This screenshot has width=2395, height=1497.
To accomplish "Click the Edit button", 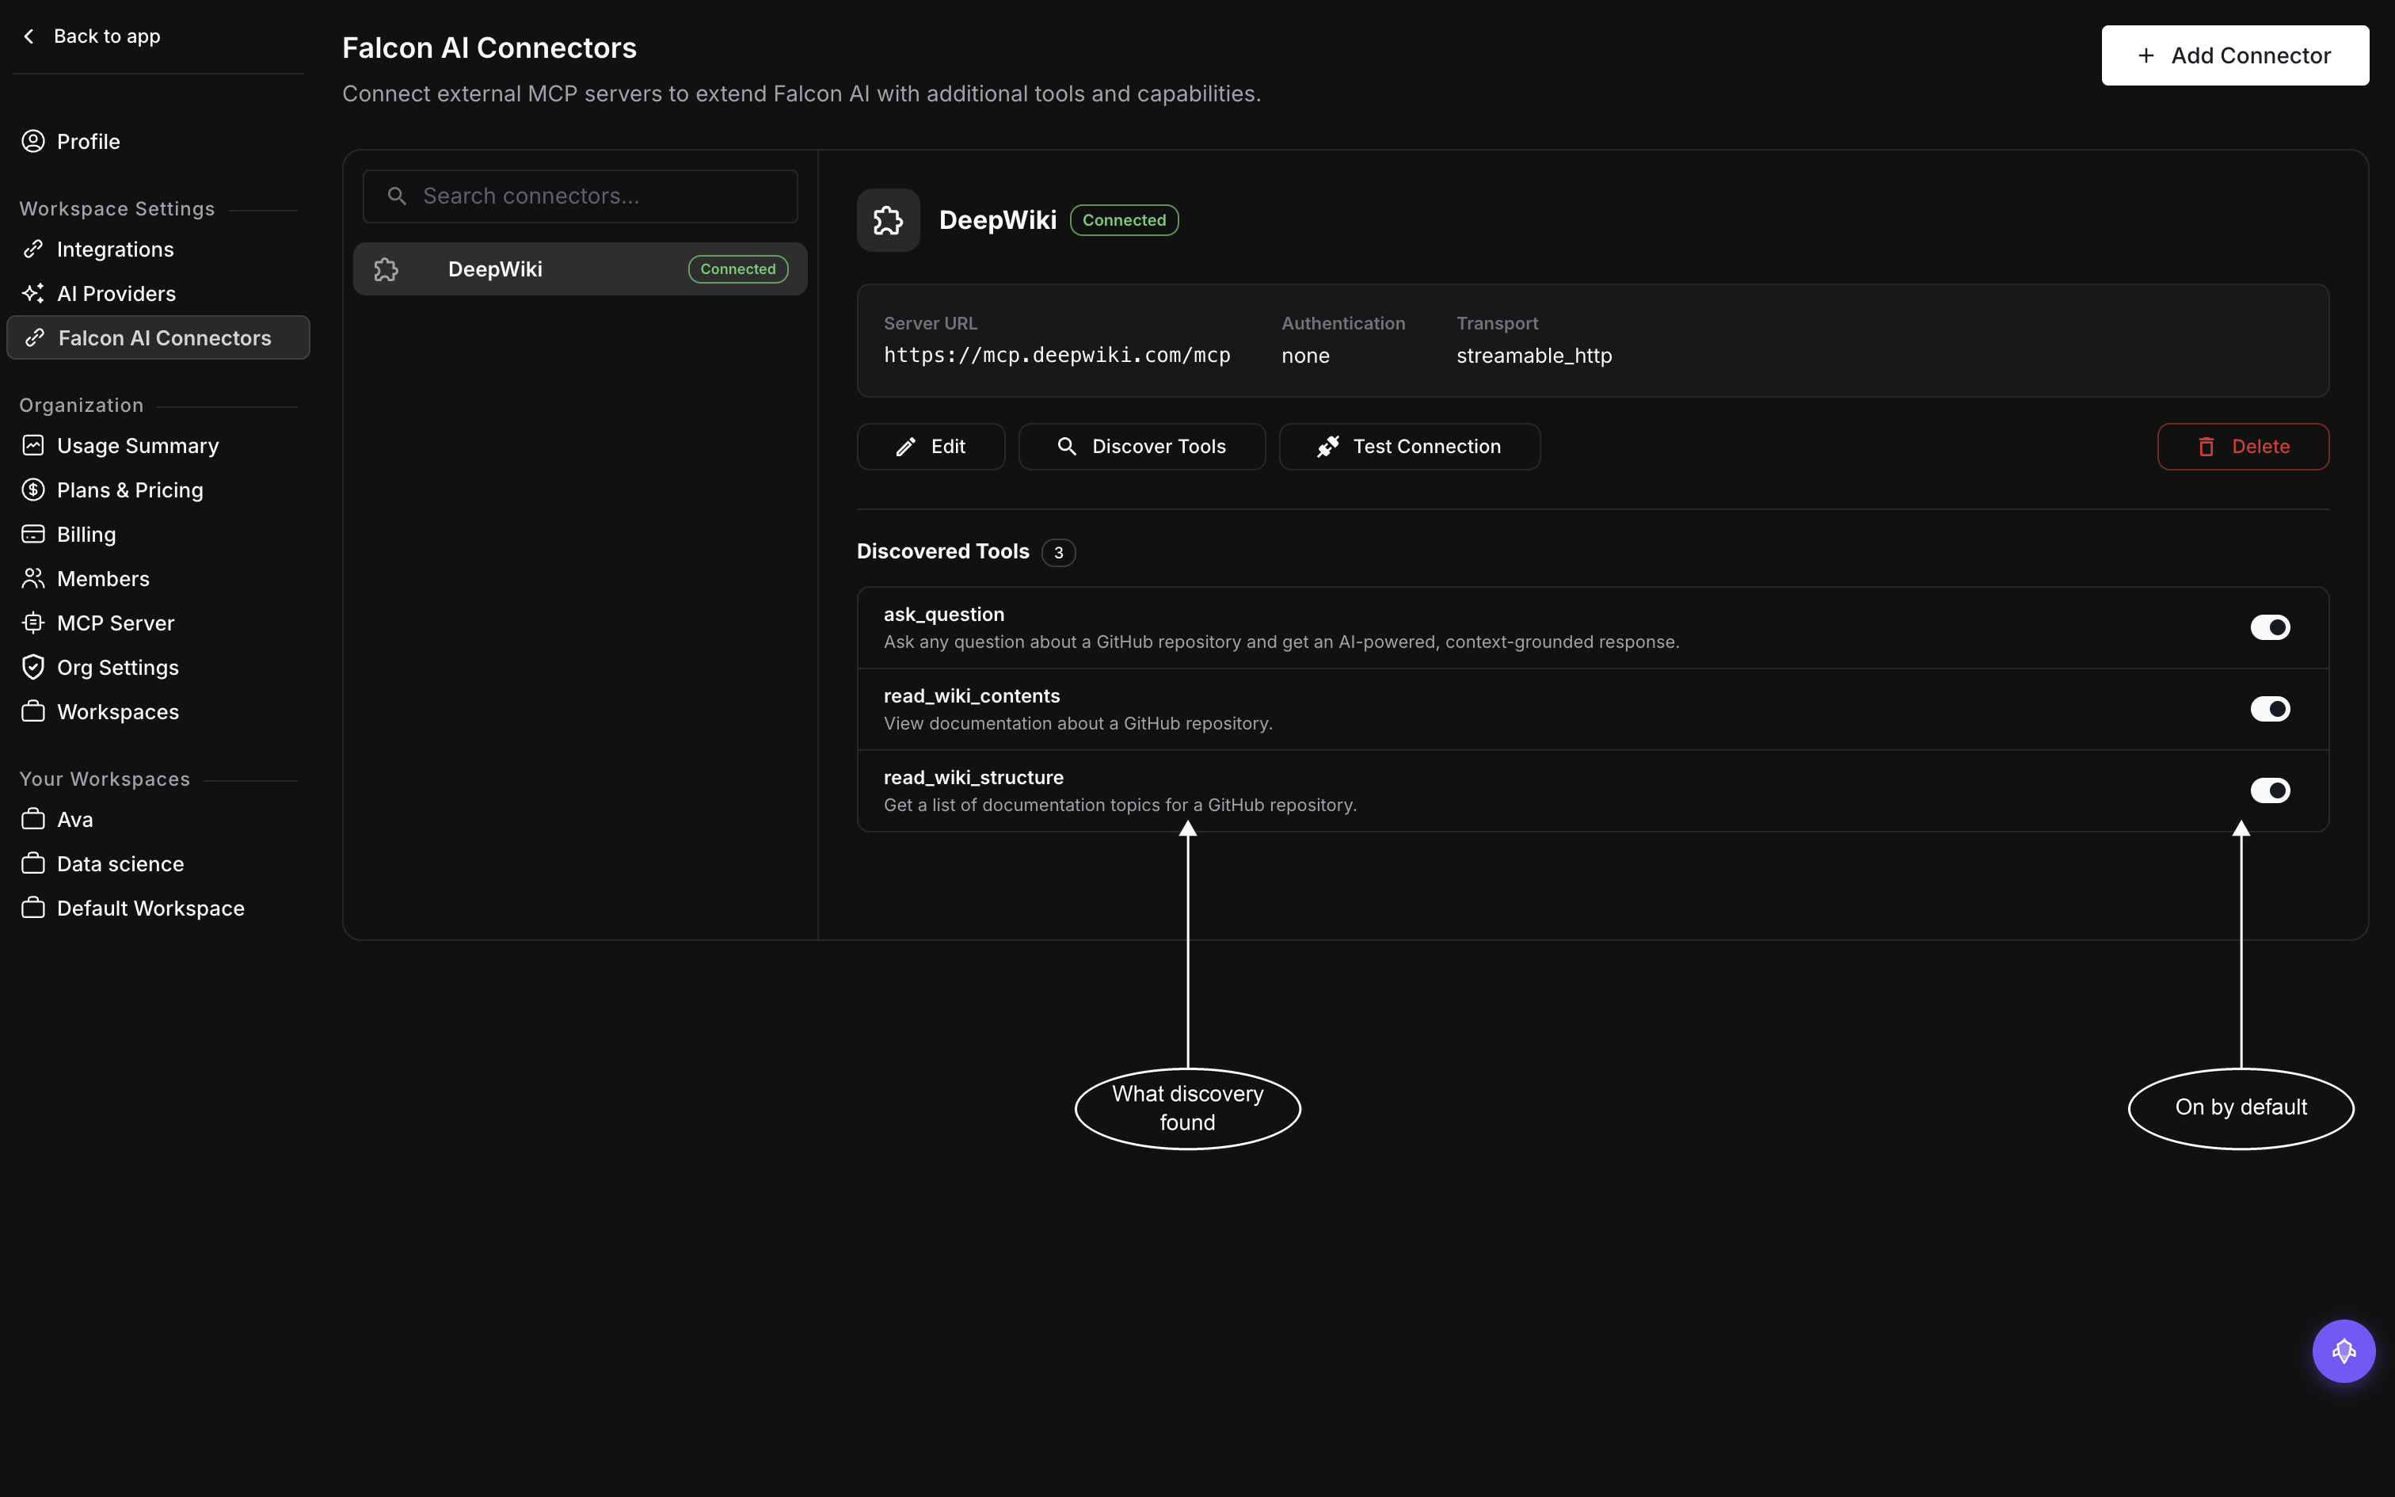I will coord(931,447).
